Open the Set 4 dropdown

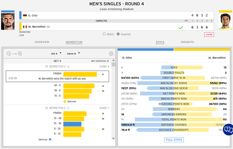point(56,54)
